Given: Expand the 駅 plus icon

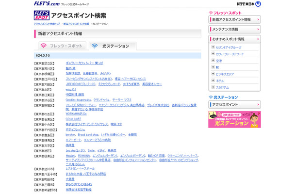Looking at the screenshot, I should 213,67.
